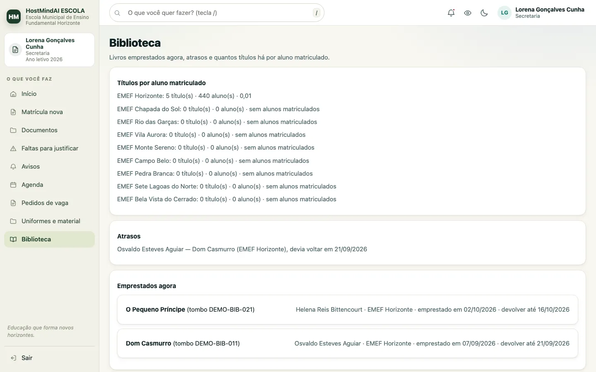Click the search magnifier icon
The height and width of the screenshot is (372, 596).
(x=118, y=13)
